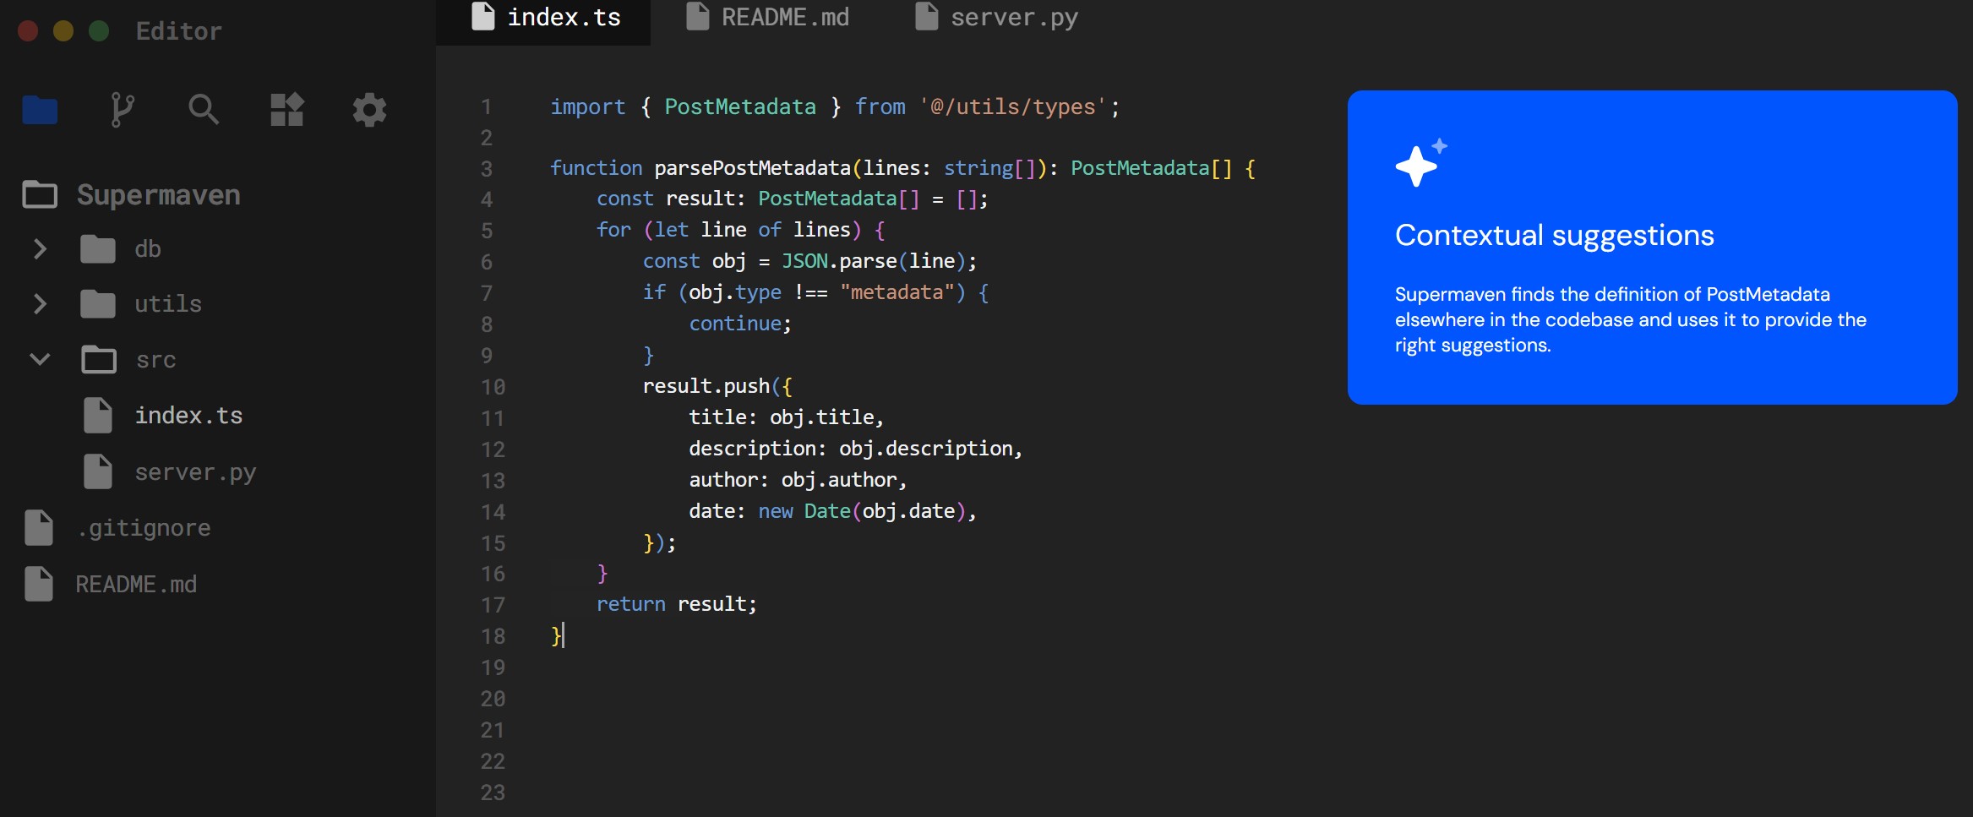Switch to the server.py tab
Image resolution: width=1973 pixels, height=817 pixels.
click(997, 18)
